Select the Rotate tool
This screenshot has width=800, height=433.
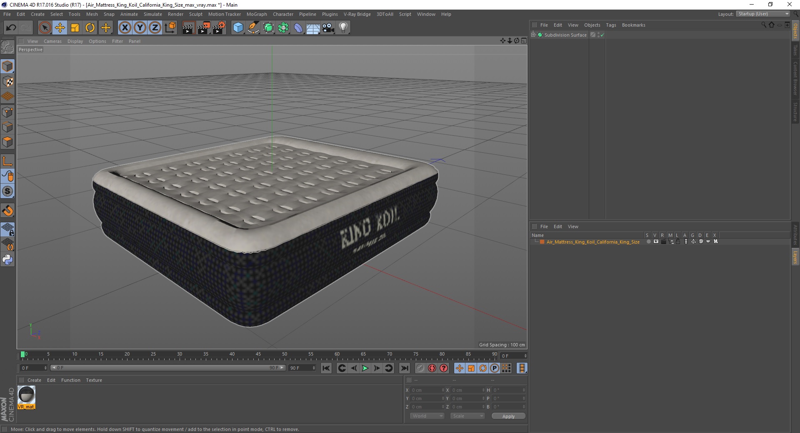[x=90, y=28]
